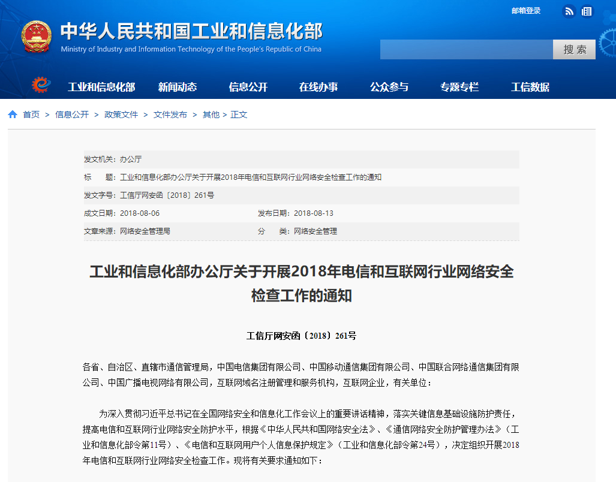Click the bold article headline
The width and height of the screenshot is (616, 482).
[x=301, y=284]
